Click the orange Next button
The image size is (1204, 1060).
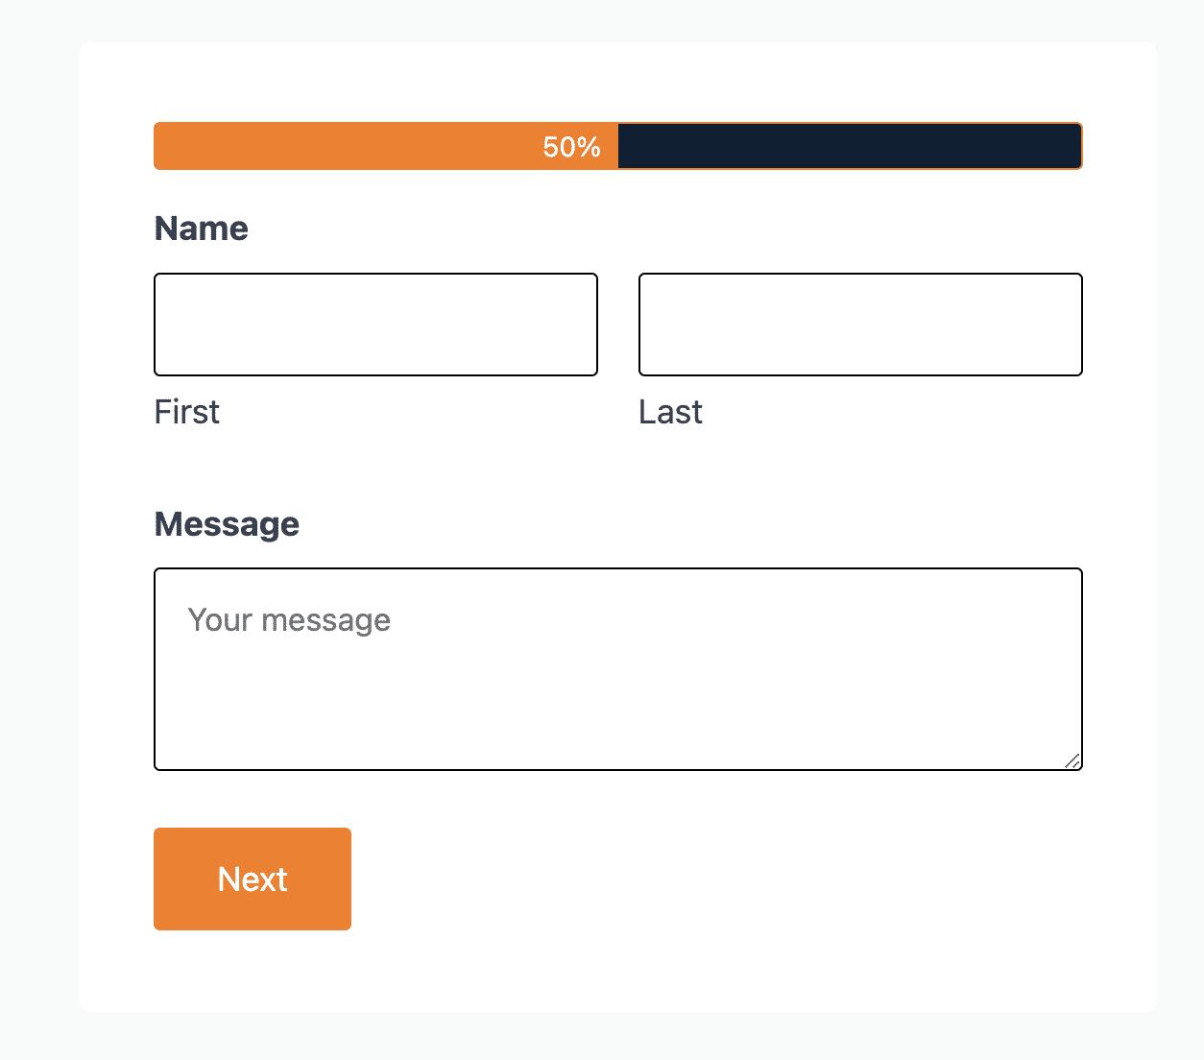(x=253, y=879)
